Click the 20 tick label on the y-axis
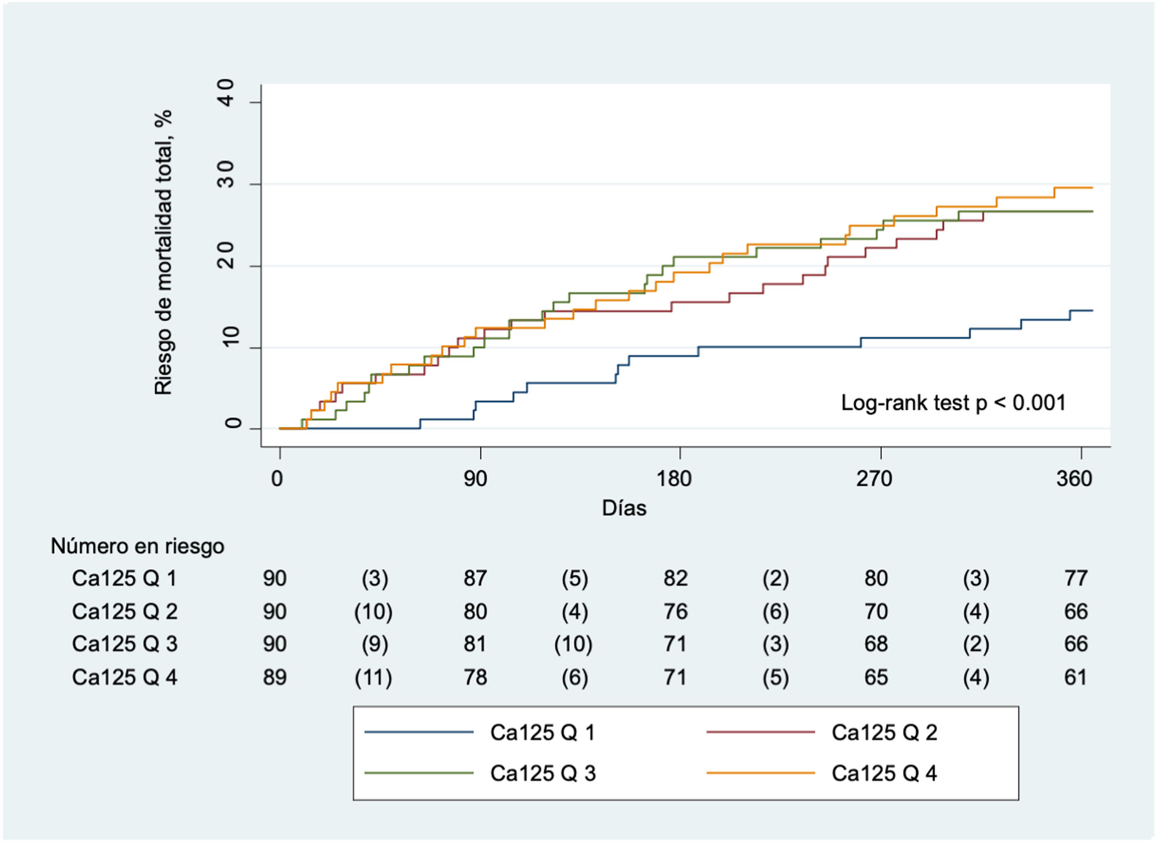The width and height of the screenshot is (1157, 842). click(227, 256)
